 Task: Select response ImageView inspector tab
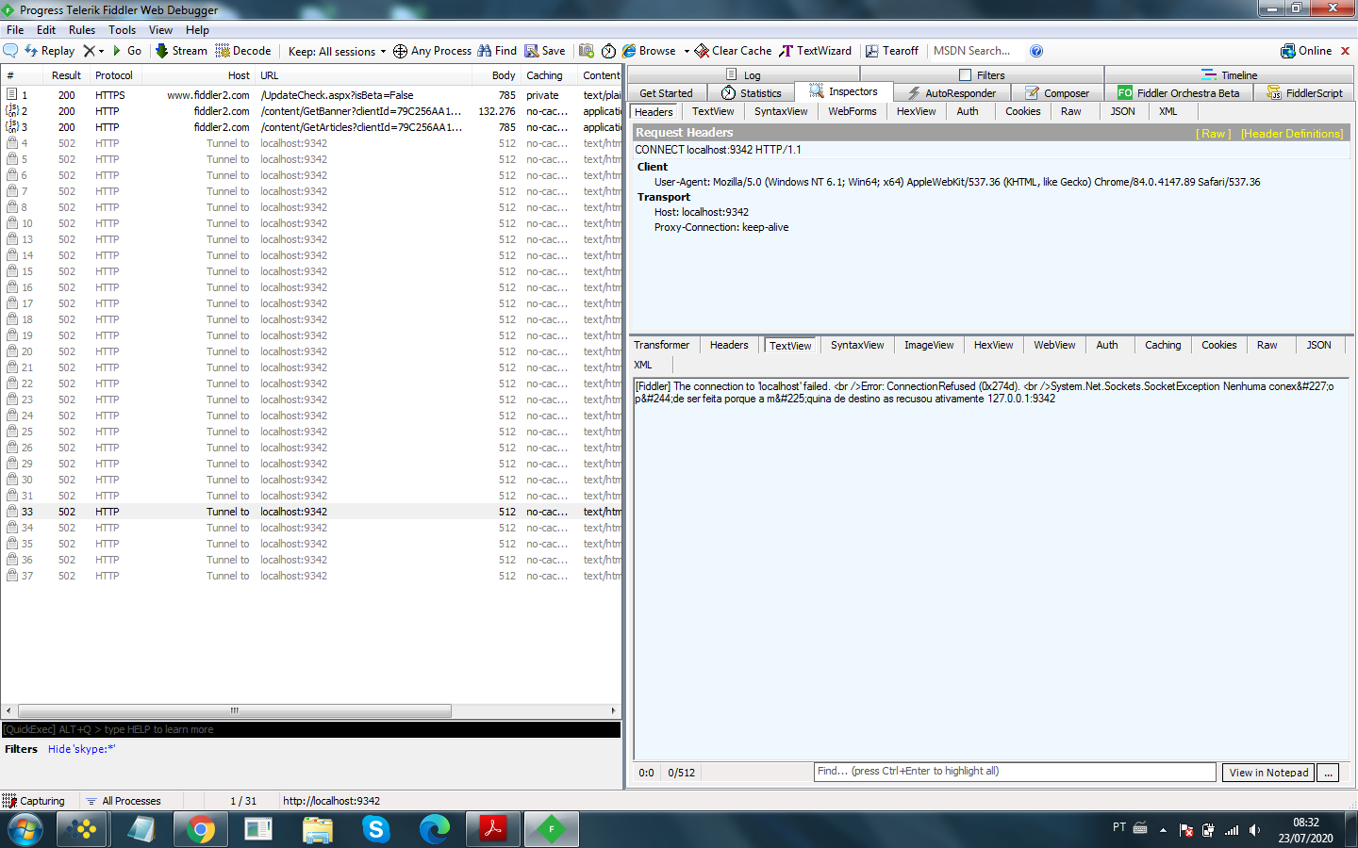(929, 345)
